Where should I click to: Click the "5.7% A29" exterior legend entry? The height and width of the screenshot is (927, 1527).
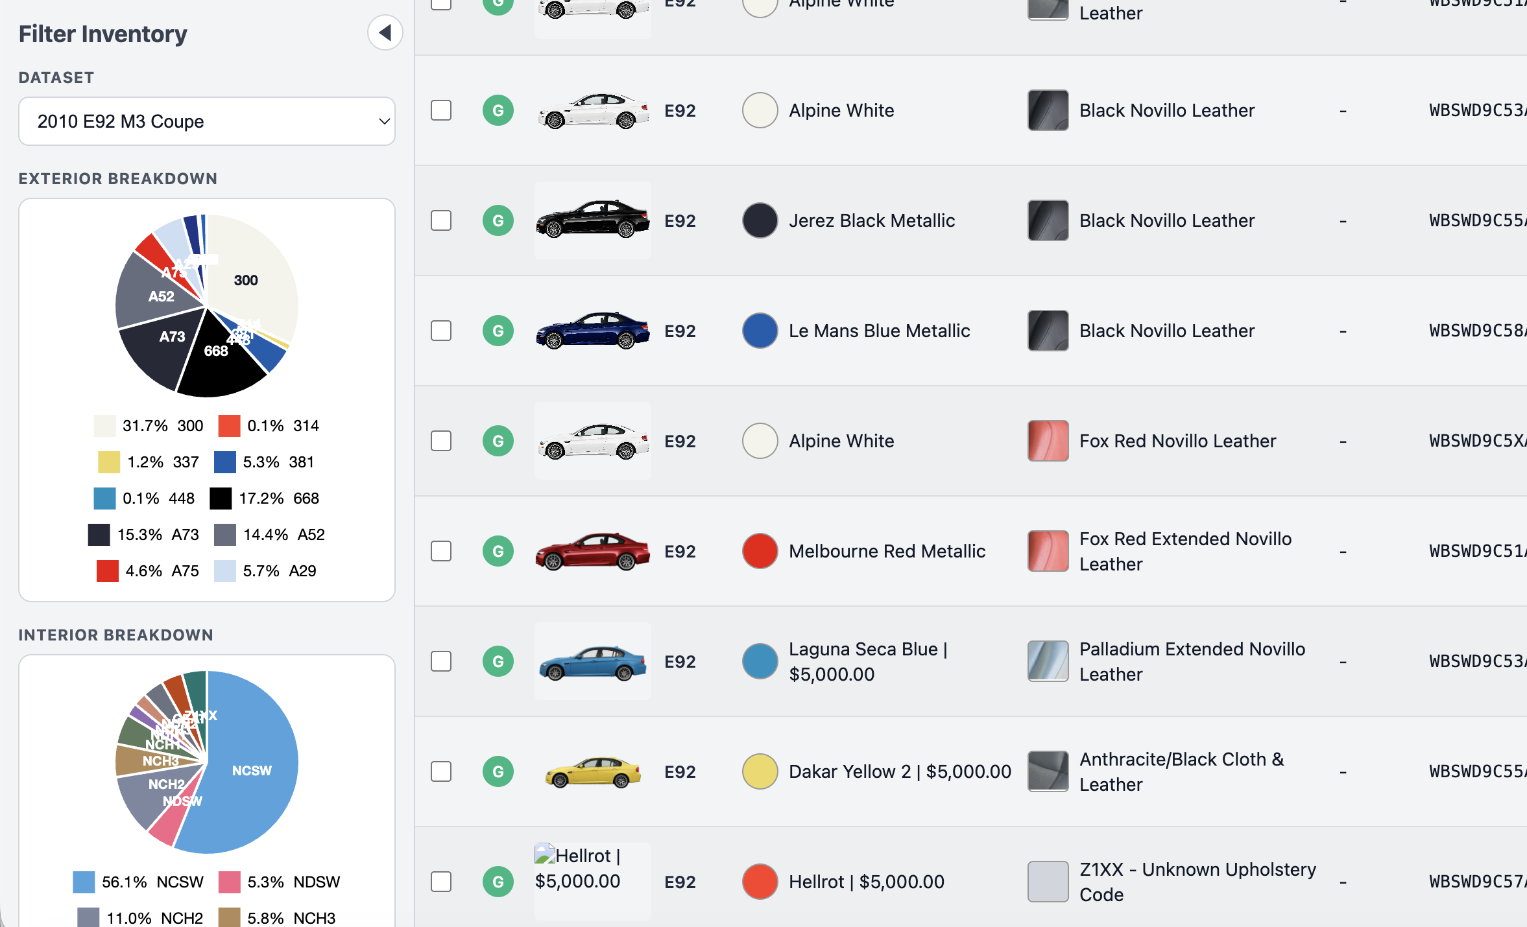click(265, 571)
